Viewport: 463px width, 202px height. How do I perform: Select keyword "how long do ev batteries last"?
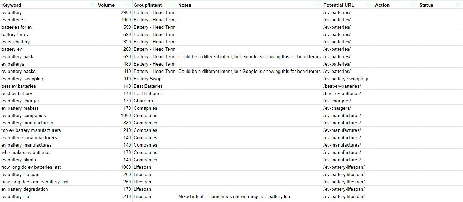(31, 167)
